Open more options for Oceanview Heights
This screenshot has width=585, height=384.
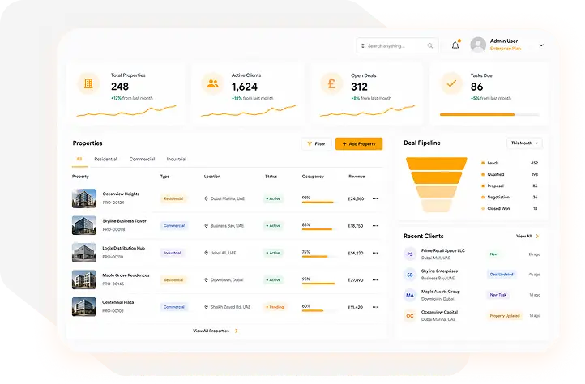375,199
